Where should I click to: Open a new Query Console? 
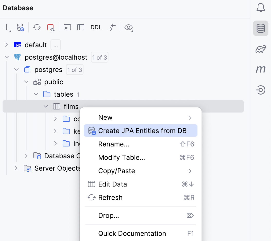[67, 27]
